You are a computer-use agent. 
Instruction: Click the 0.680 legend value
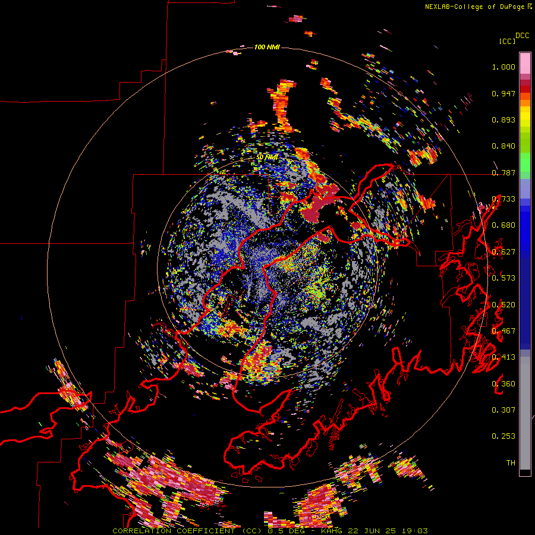click(503, 225)
